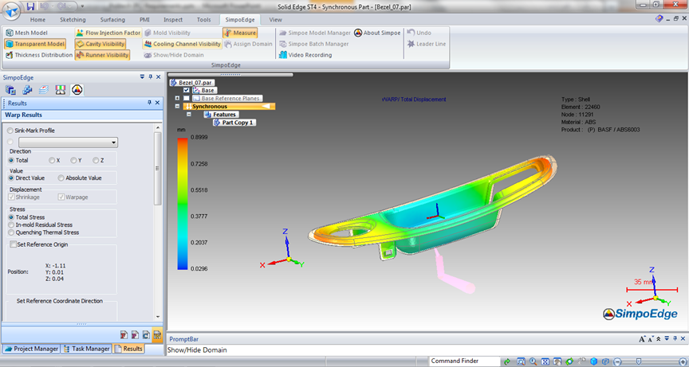The height and width of the screenshot is (367, 689).
Task: Click the binoculars color-bar icon in SimpoEdge panel
Action: (61, 90)
